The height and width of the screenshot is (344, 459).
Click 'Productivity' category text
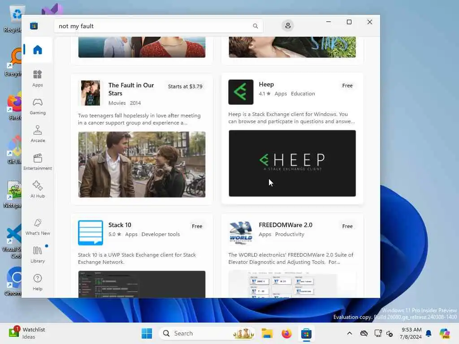pos(290,234)
